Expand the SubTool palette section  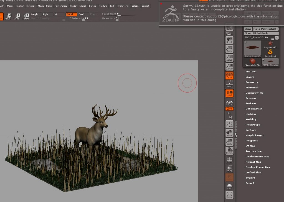250,71
